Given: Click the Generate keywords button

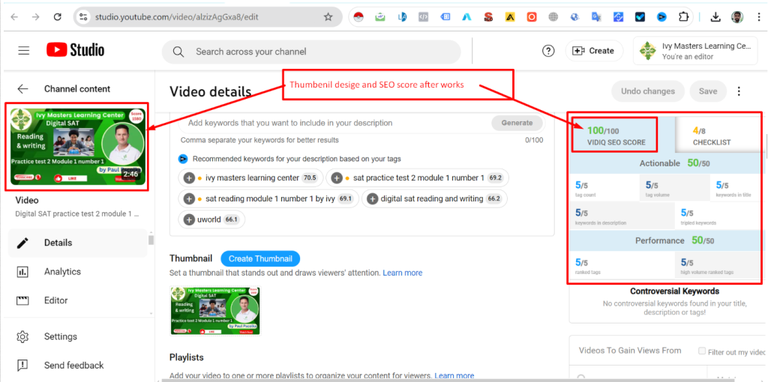Looking at the screenshot, I should click(517, 123).
